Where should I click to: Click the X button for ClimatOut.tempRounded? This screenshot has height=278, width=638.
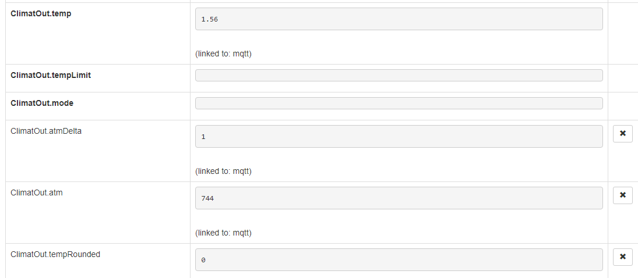[x=622, y=257]
